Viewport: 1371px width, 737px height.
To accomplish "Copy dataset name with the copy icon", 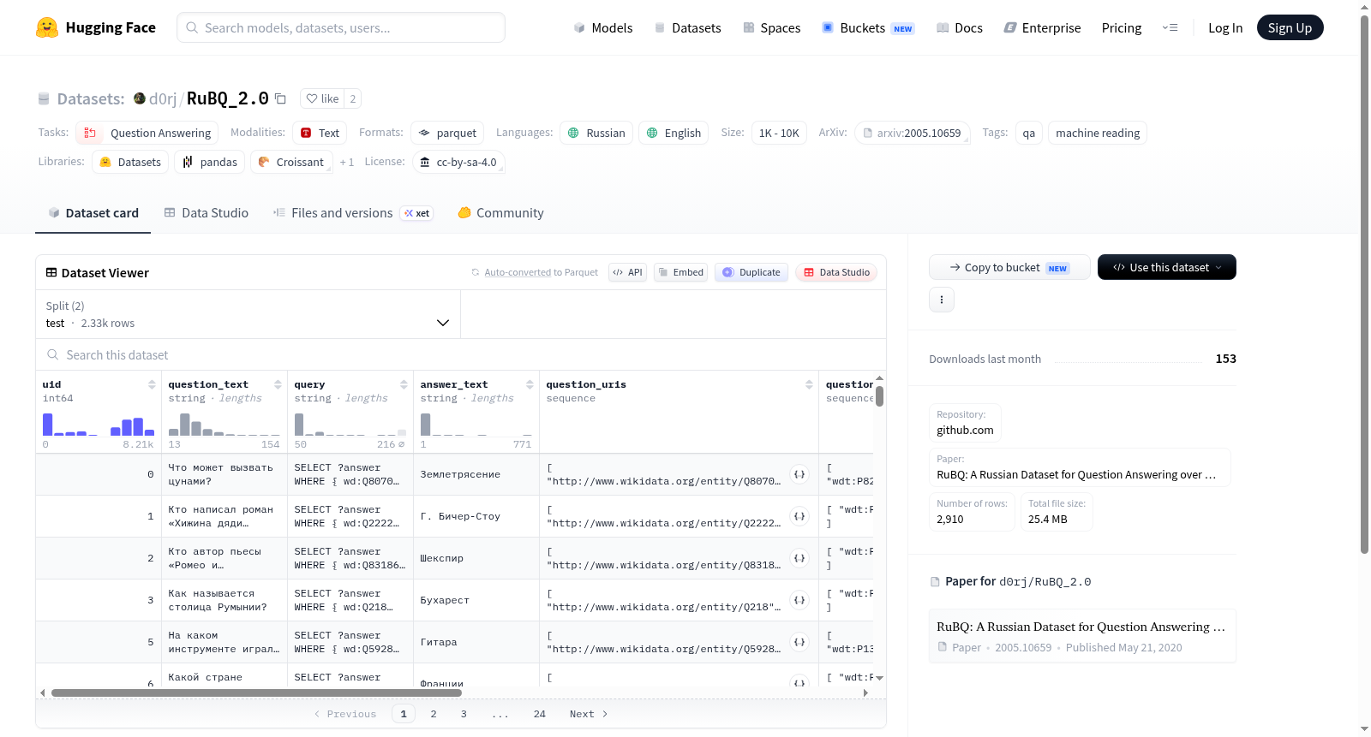I will pyautogui.click(x=280, y=98).
